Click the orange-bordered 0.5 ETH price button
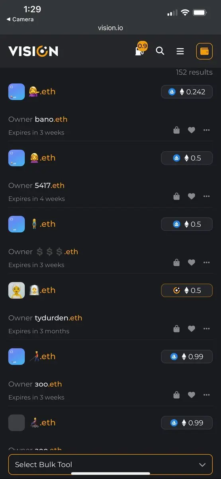The image size is (221, 479). pyautogui.click(x=187, y=291)
